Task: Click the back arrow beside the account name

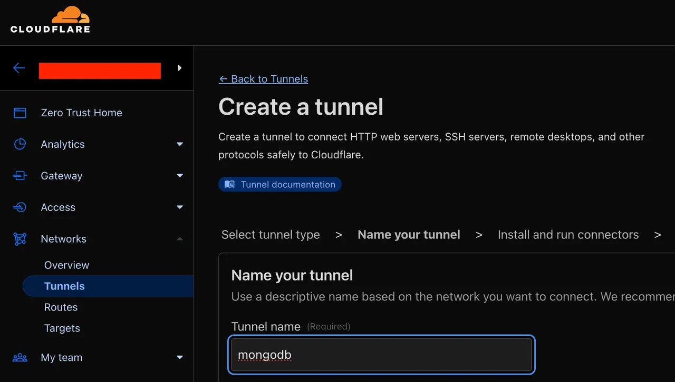Action: (19, 68)
